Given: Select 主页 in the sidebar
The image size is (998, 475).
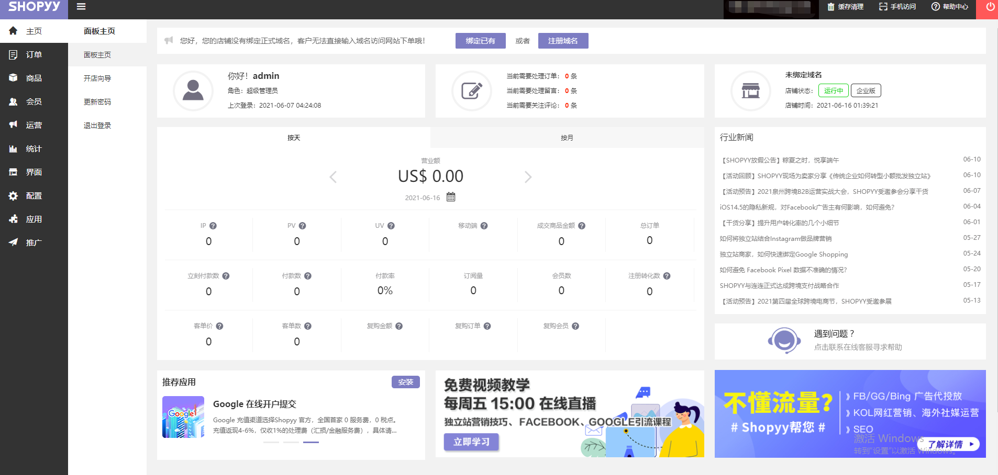Looking at the screenshot, I should pos(34,31).
